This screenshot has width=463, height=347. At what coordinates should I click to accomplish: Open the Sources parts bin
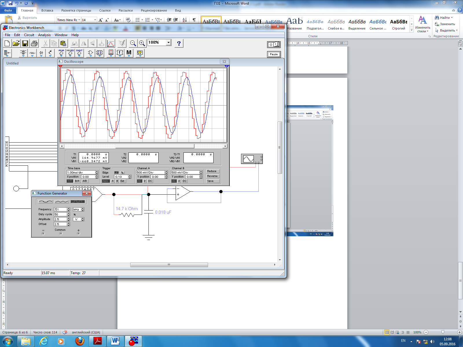pyautogui.click(x=23, y=53)
